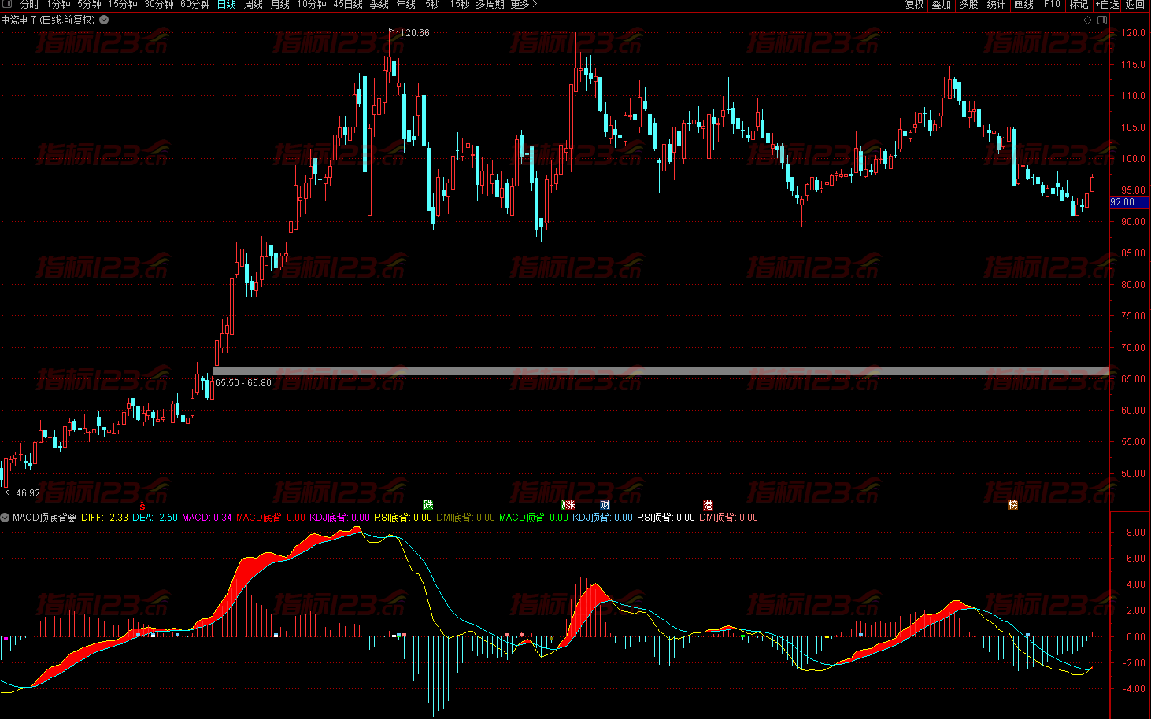This screenshot has height=719, width=1151.
Task: Open the 画线 drawing tools
Action: [1023, 5]
